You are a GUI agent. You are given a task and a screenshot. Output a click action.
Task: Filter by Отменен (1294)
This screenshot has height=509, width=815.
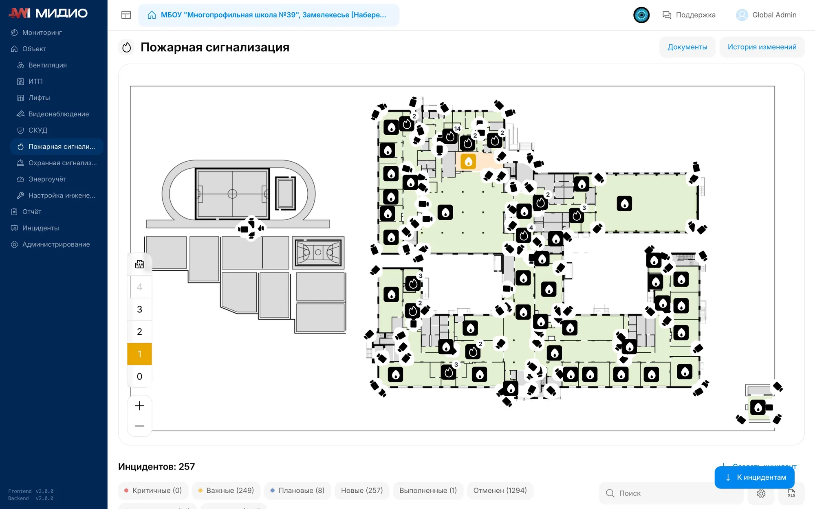(x=500, y=490)
